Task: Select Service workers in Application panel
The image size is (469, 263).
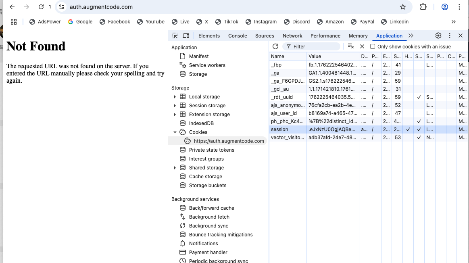Action: [x=207, y=65]
